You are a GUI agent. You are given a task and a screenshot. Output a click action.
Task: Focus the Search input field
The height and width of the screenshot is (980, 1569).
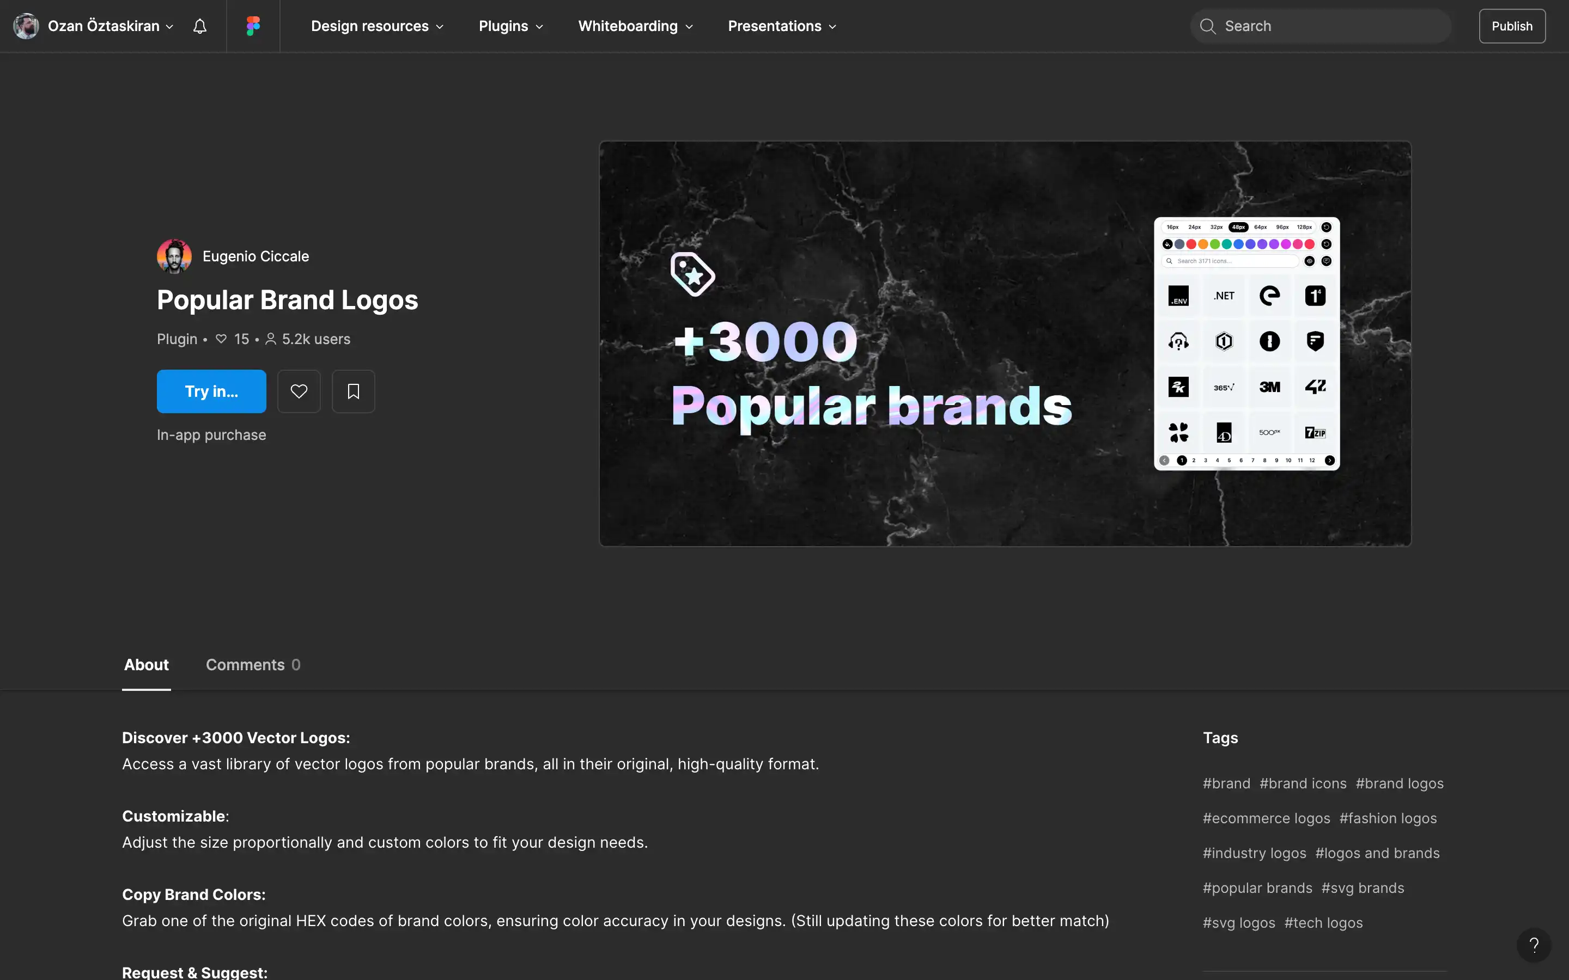click(1321, 26)
